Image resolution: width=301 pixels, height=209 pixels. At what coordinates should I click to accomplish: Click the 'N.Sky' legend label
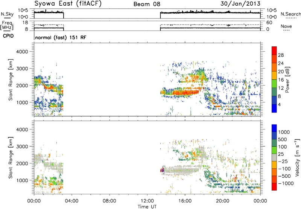tap(7, 14)
